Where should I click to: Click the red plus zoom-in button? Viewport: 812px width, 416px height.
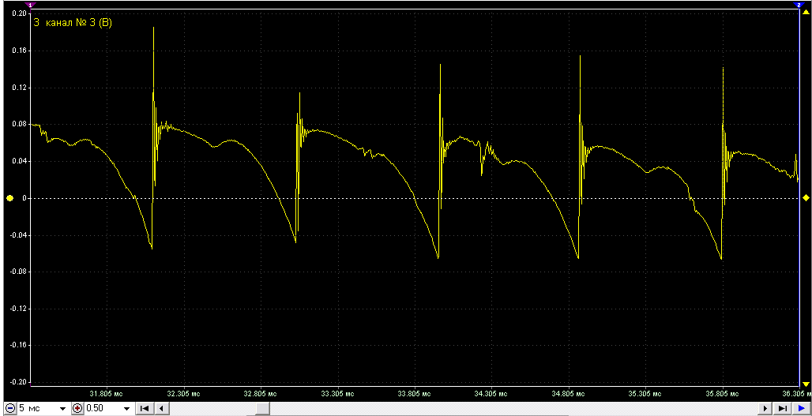click(77, 409)
